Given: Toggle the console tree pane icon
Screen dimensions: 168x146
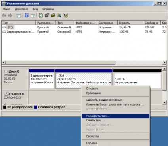Looking at the screenshot, I should click(18, 16).
